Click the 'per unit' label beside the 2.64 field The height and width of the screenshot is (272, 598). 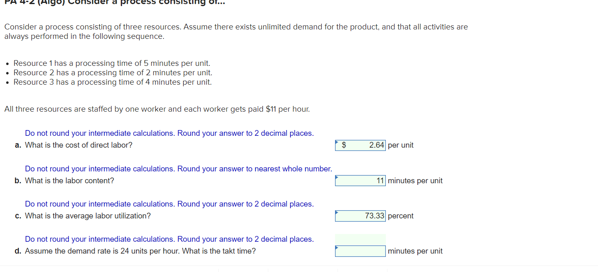pos(401,145)
